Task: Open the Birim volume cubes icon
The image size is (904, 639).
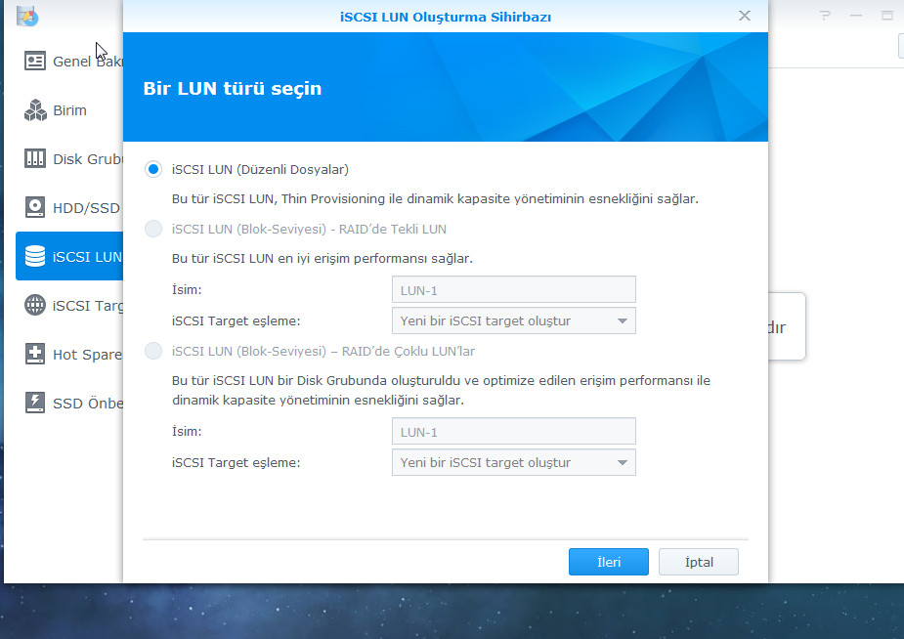Action: pos(35,110)
